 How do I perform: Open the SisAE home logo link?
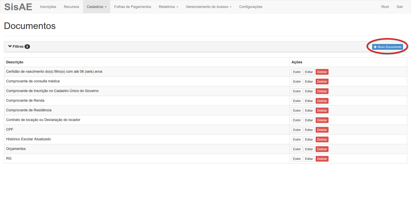18,7
